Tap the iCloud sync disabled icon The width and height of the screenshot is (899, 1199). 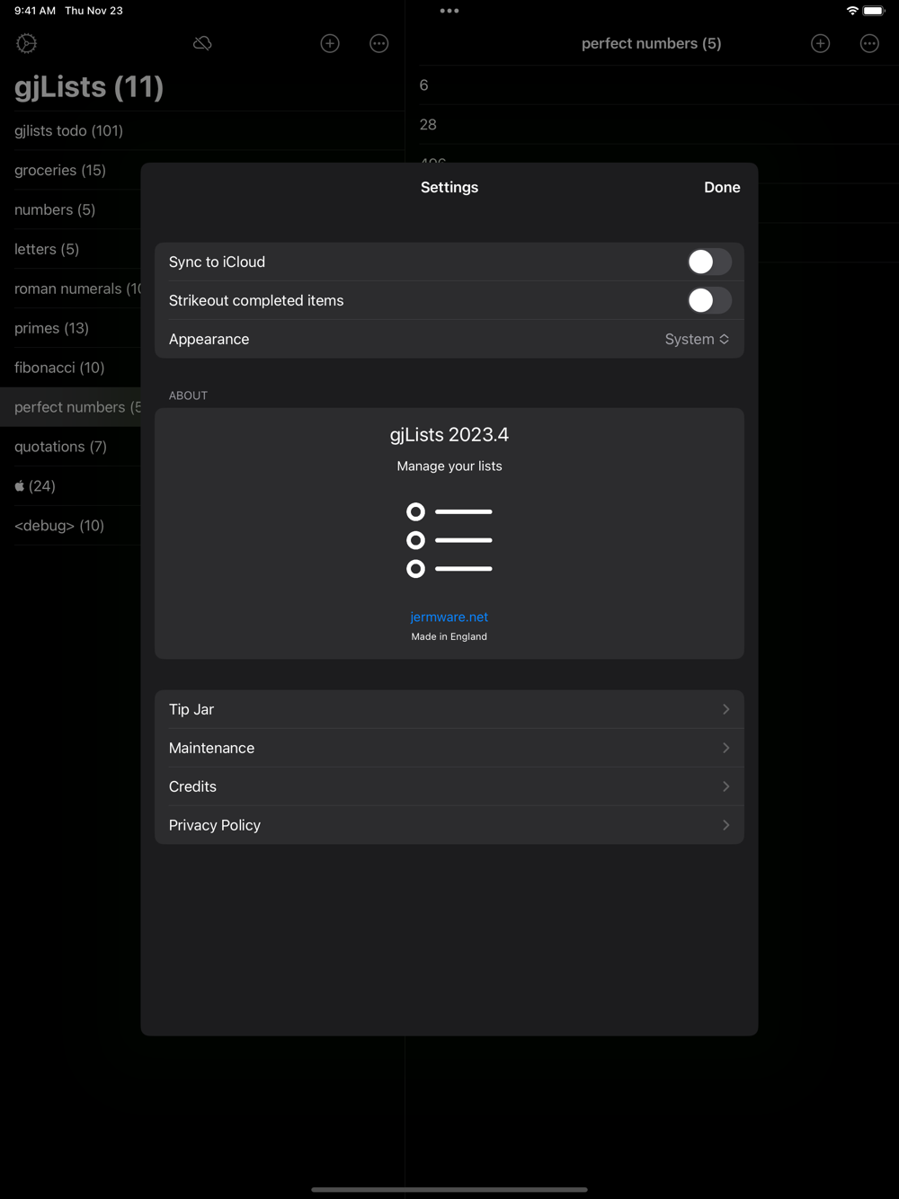pos(202,43)
